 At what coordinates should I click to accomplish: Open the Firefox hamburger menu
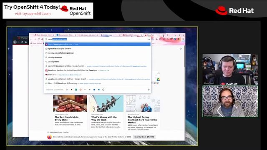[183, 39]
